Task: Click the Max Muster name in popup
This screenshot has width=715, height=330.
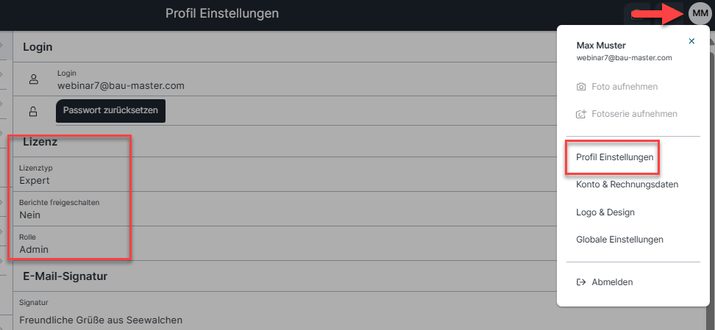Action: (x=601, y=46)
